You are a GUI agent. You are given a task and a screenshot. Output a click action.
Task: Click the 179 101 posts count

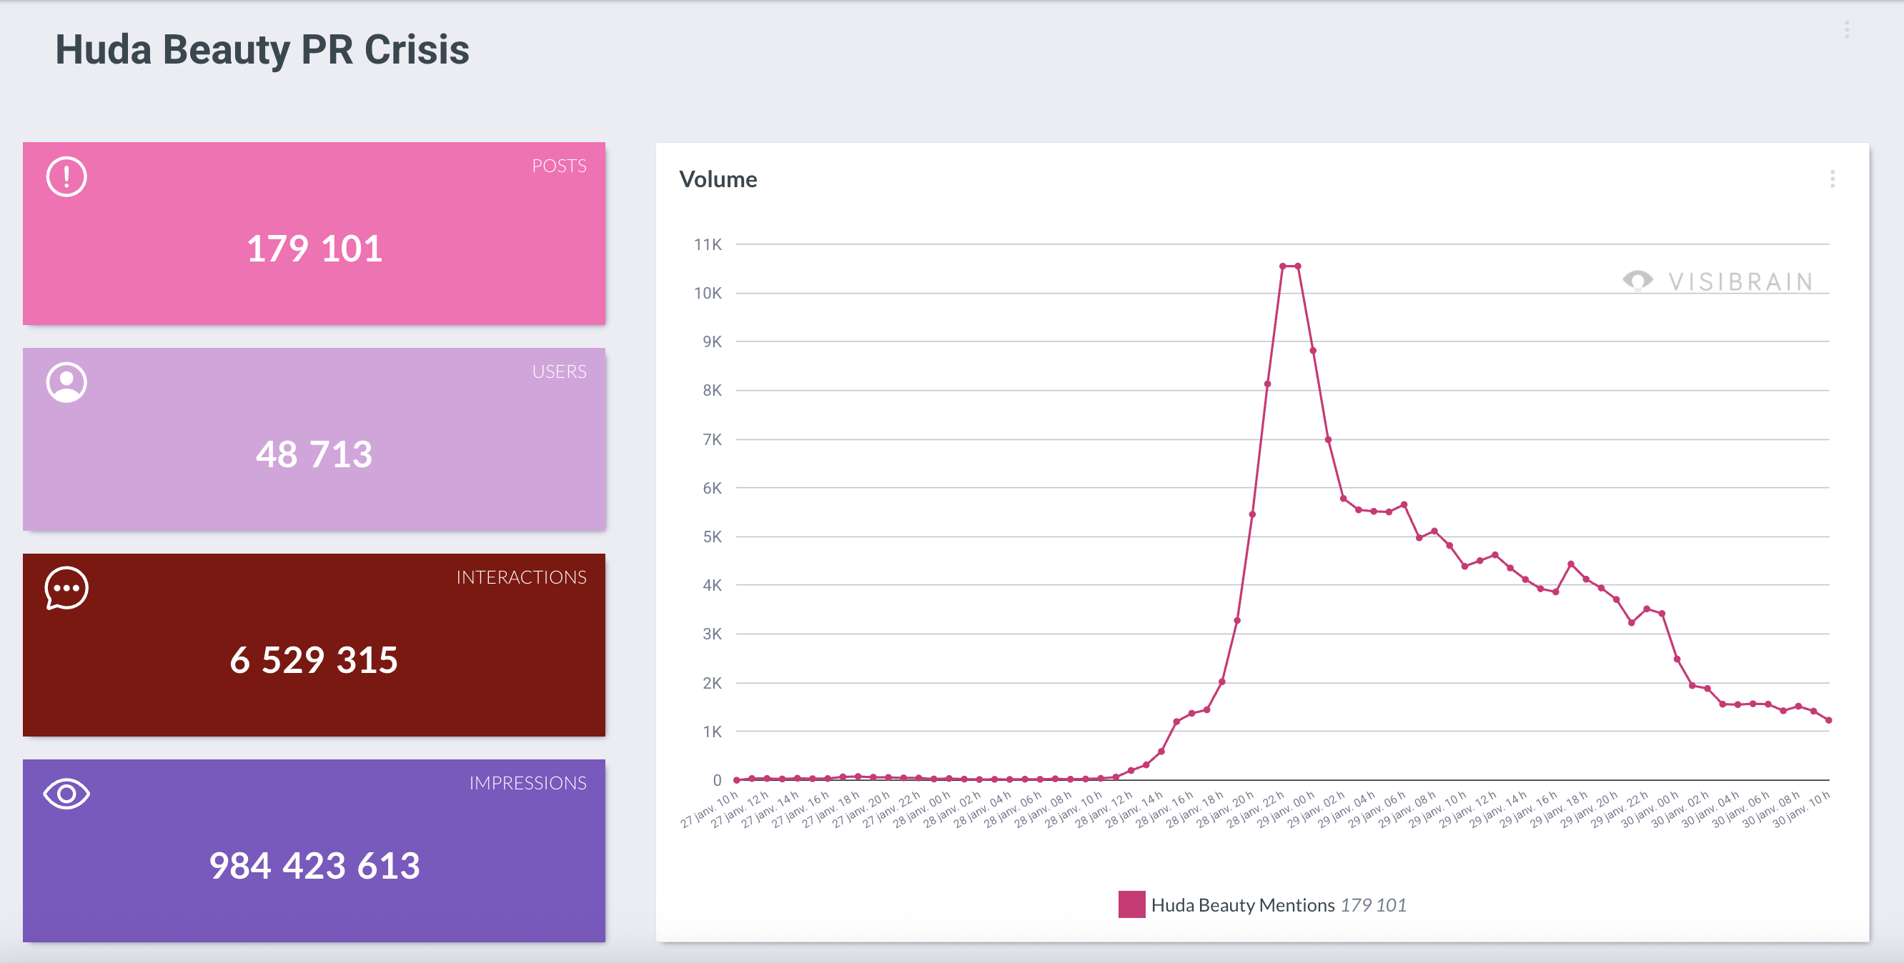click(x=314, y=249)
